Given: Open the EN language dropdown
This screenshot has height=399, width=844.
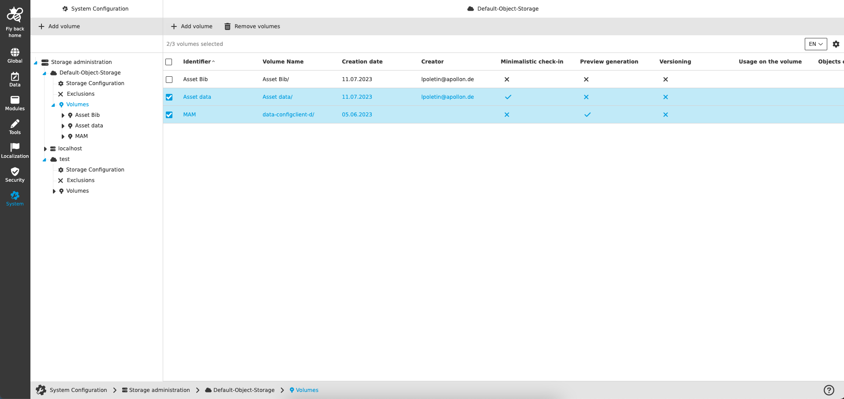Looking at the screenshot, I should pos(815,44).
